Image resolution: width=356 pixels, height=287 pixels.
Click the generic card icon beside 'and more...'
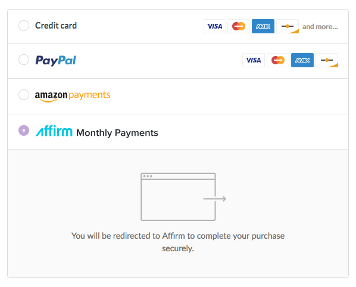[x=288, y=26]
